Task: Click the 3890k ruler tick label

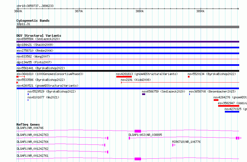Action: [201, 11]
